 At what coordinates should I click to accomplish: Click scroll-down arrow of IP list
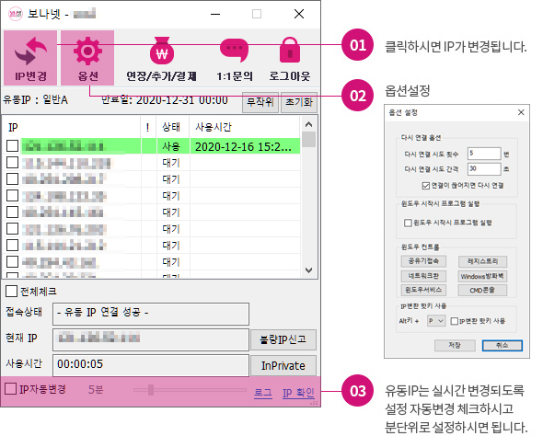click(309, 270)
